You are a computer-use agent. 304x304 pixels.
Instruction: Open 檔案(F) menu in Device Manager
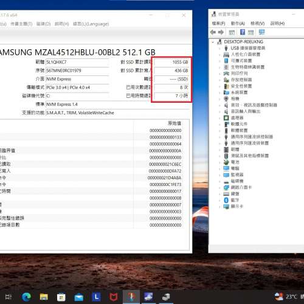coord(218,23)
